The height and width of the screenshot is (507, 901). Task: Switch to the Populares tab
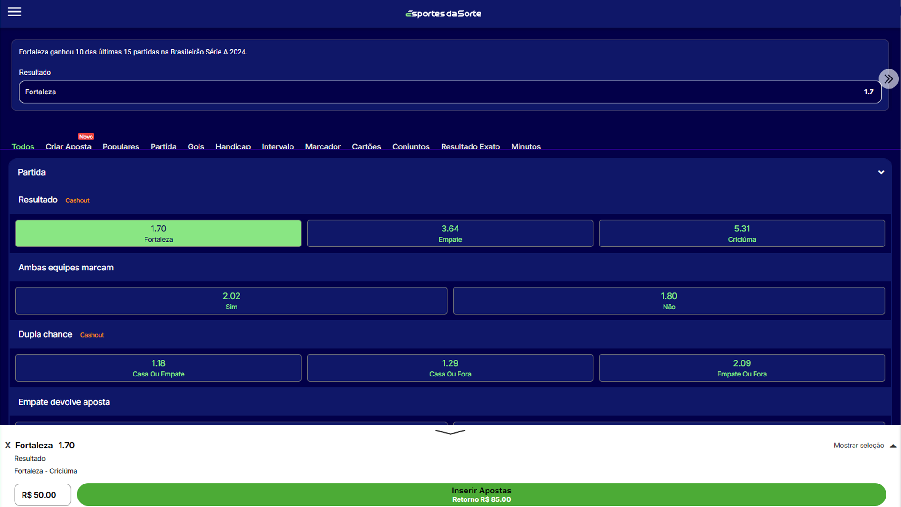pyautogui.click(x=121, y=146)
